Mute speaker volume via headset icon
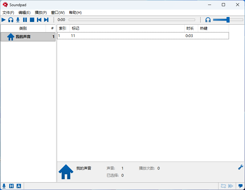Image resolution: width=245 pixels, height=190 pixels. 208,20
